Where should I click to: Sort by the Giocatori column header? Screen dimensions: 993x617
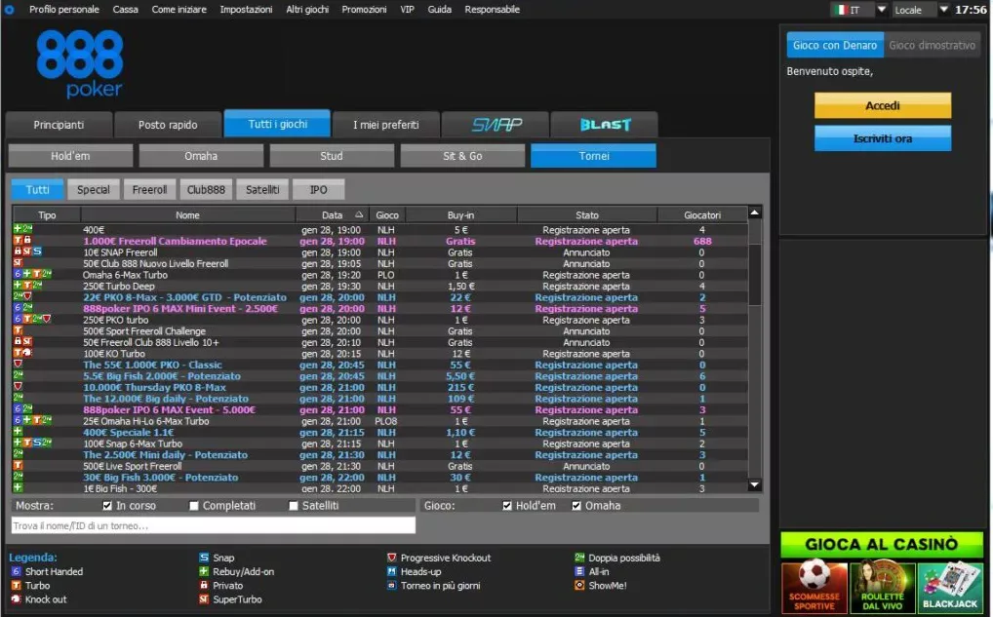(x=701, y=215)
